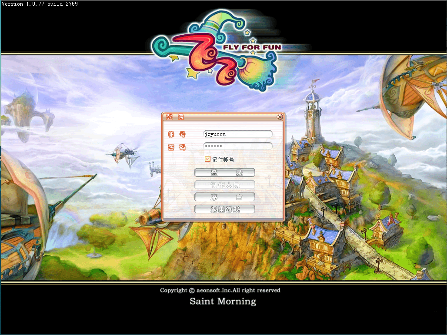
Task: Open 制作人员 credits
Action: [224, 185]
